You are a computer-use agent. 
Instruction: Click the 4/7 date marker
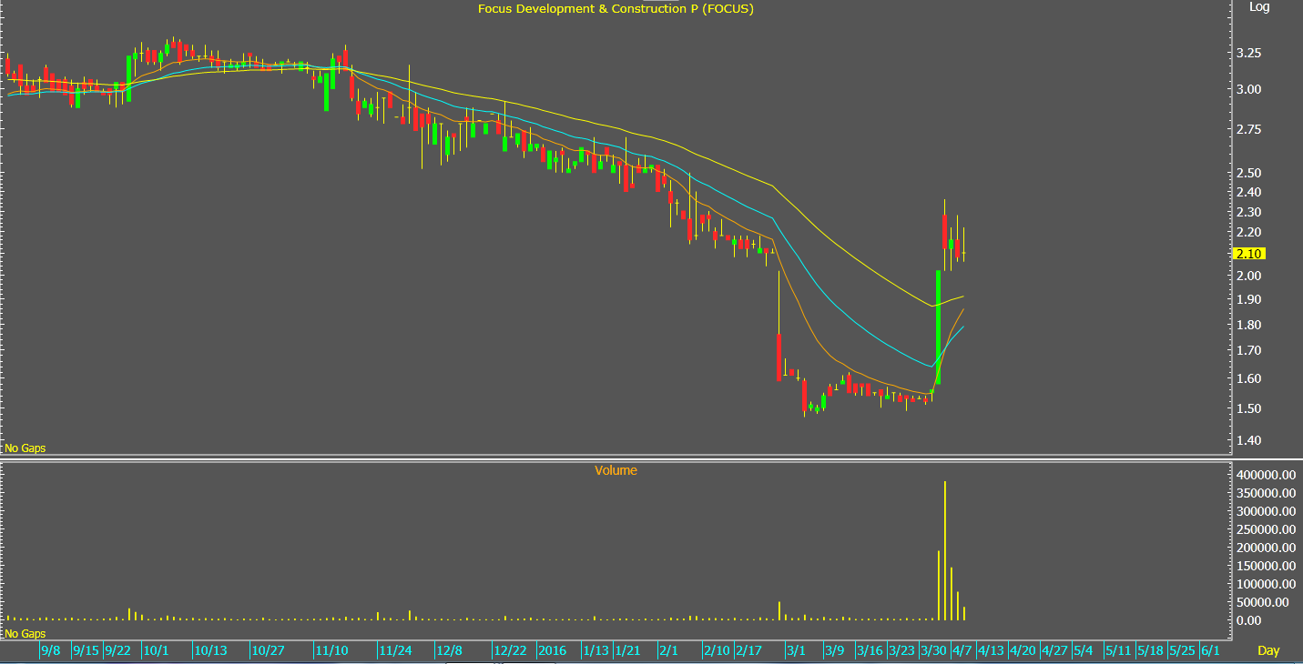pos(963,650)
